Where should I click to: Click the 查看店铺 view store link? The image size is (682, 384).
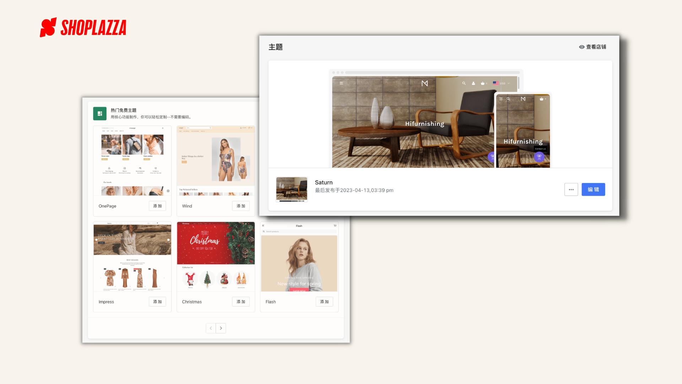point(596,47)
